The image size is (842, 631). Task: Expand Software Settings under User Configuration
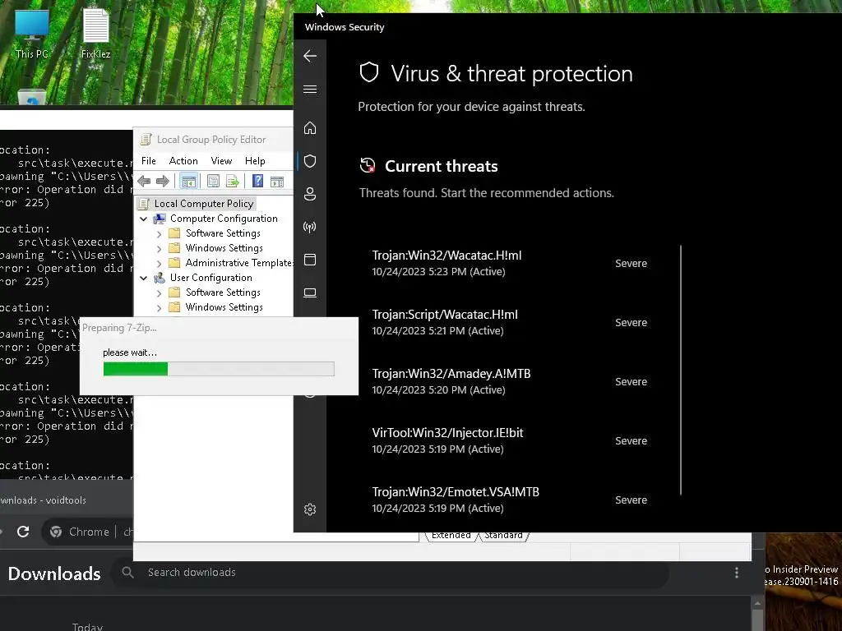point(159,293)
